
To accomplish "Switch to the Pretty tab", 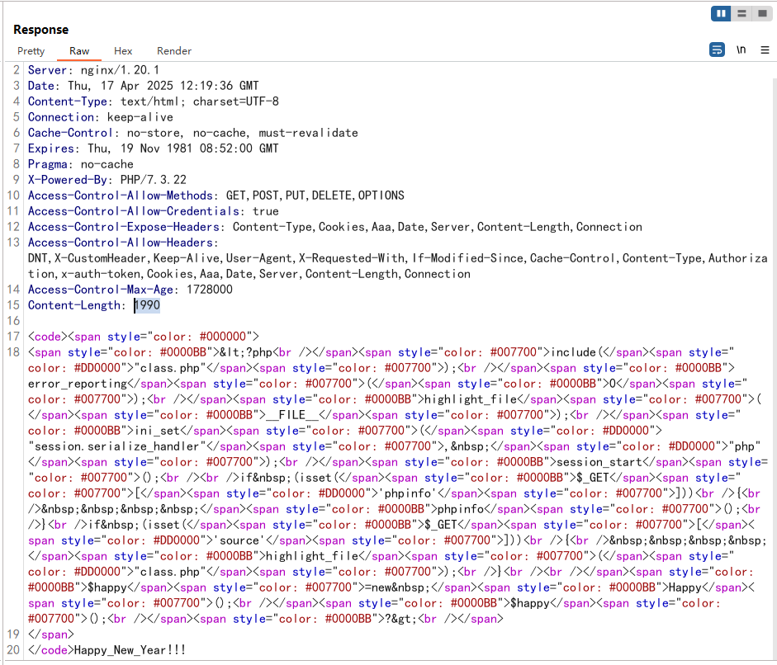I will click(31, 51).
